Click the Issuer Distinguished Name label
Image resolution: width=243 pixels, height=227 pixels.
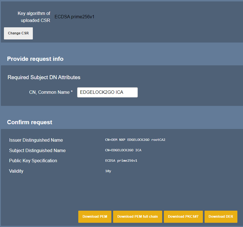coord(36,140)
